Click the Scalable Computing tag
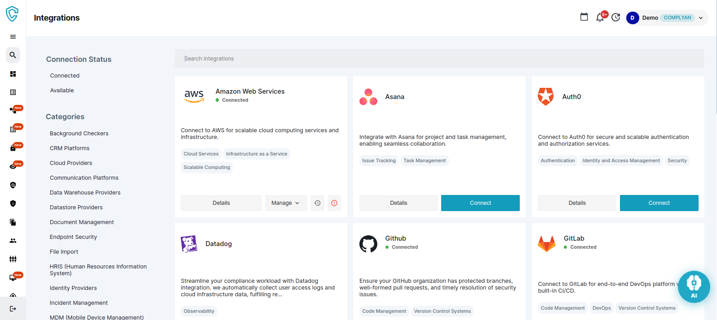This screenshot has height=320, width=717. 207,168
